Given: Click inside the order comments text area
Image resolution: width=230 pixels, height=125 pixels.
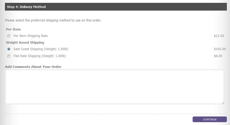Looking at the screenshot, I should pos(114,87).
